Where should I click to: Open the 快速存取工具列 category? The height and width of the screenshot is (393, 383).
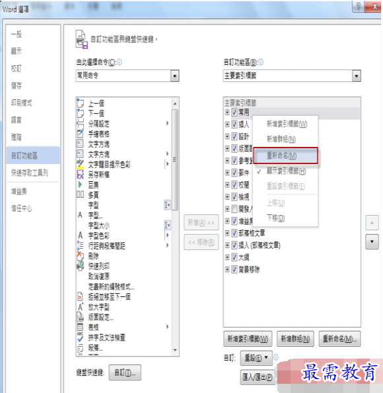[33, 173]
